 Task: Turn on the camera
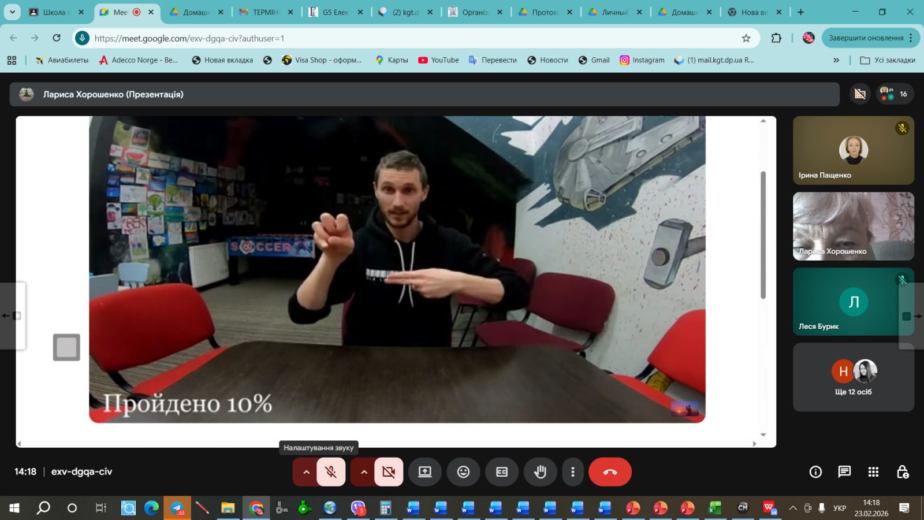tap(389, 472)
